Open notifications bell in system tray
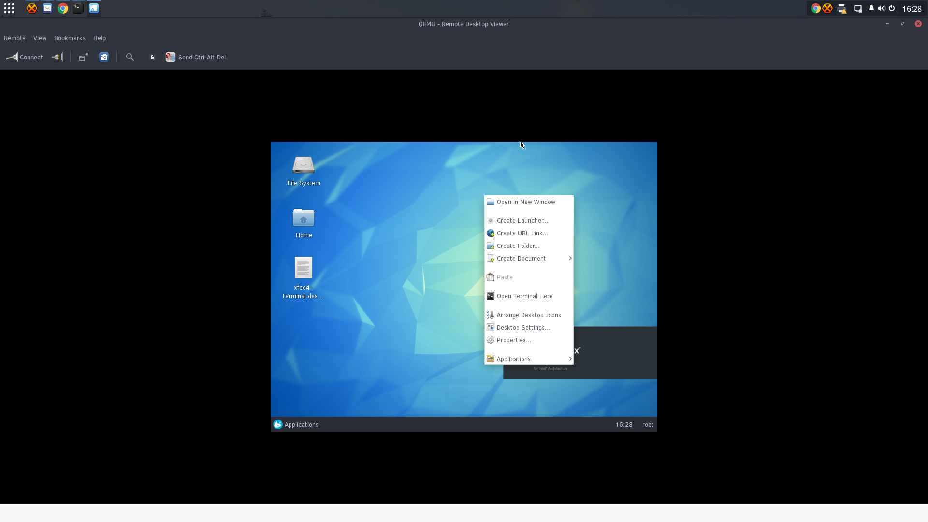This screenshot has height=522, width=928. [x=871, y=8]
